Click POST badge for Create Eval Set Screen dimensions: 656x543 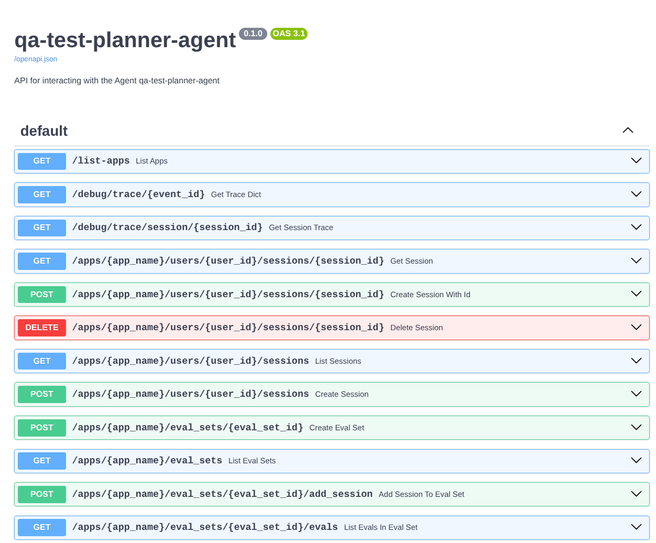point(42,428)
